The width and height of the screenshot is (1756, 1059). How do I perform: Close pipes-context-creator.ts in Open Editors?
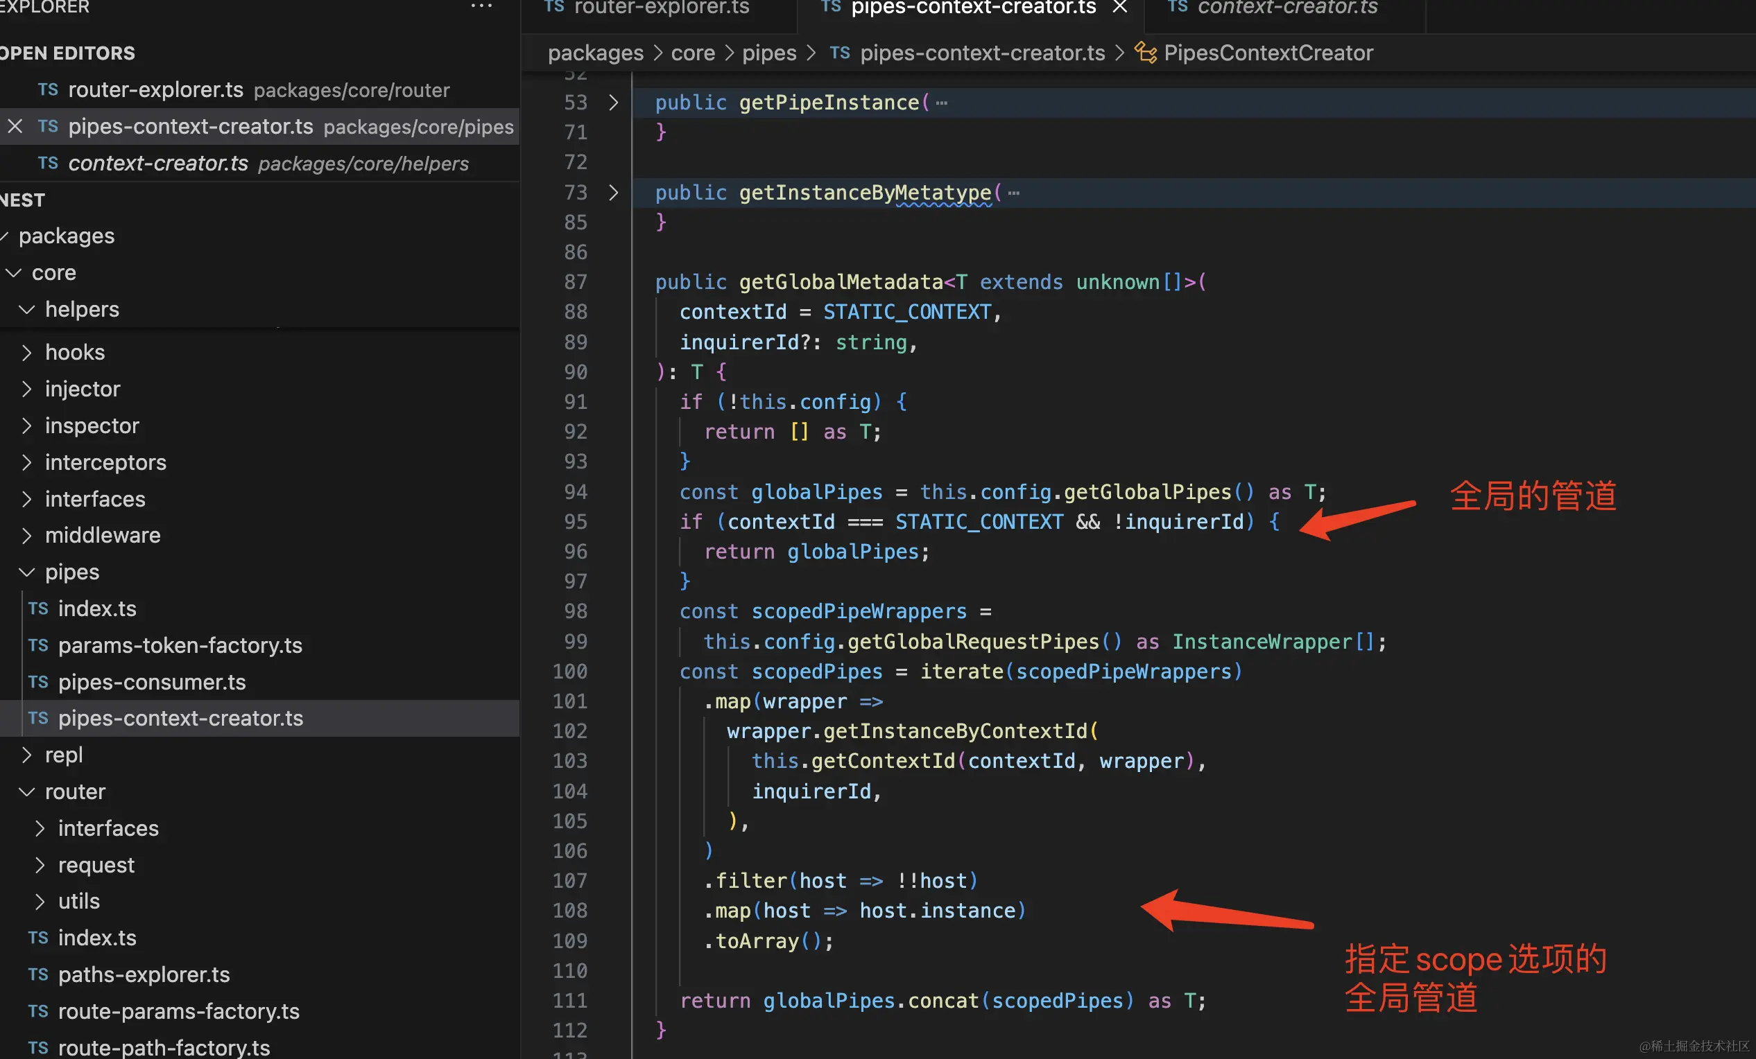(x=15, y=127)
